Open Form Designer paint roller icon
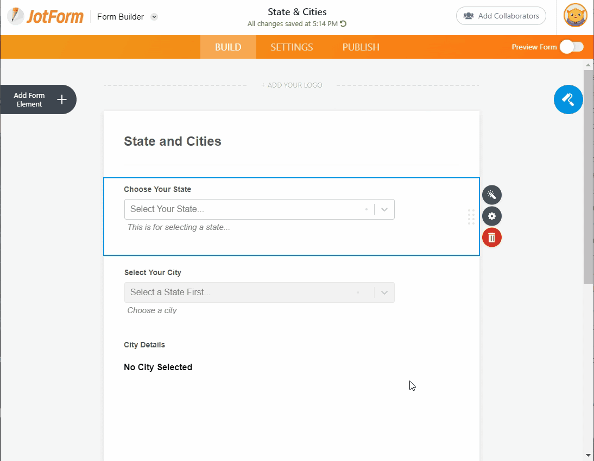 click(x=568, y=99)
